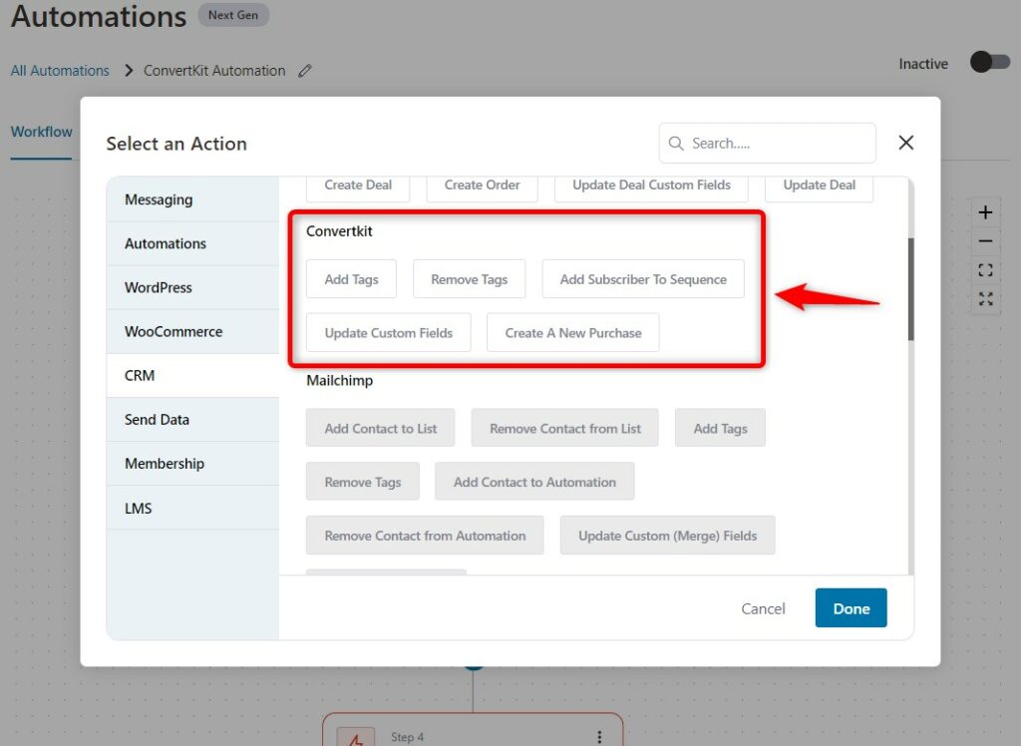1021x746 pixels.
Task: Choose Update Deal action
Action: (x=820, y=186)
